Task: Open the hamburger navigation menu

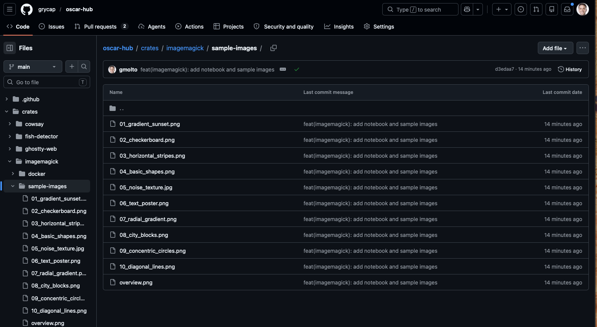Action: click(x=10, y=9)
